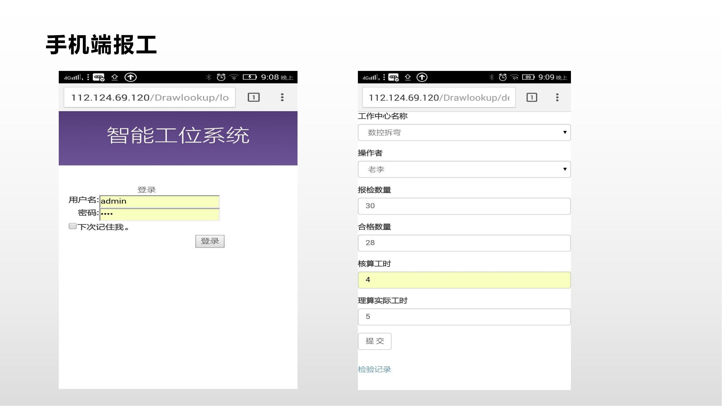The height and width of the screenshot is (406, 722).
Task: Click the 登录 login button
Action: [210, 241]
